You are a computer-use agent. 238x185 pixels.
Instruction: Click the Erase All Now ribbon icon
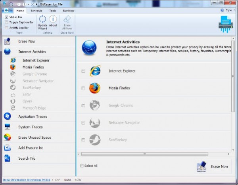(x=67, y=19)
